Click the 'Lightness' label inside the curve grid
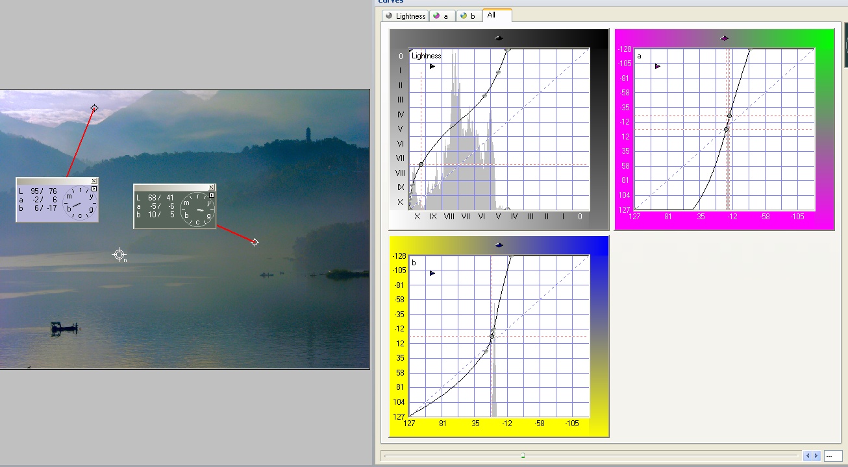 click(426, 56)
